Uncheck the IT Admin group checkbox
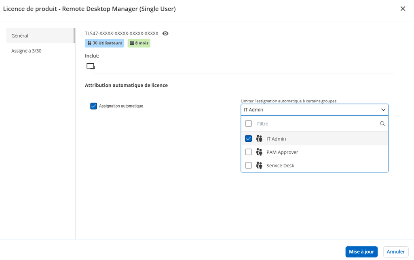The height and width of the screenshot is (260, 414). (x=249, y=139)
